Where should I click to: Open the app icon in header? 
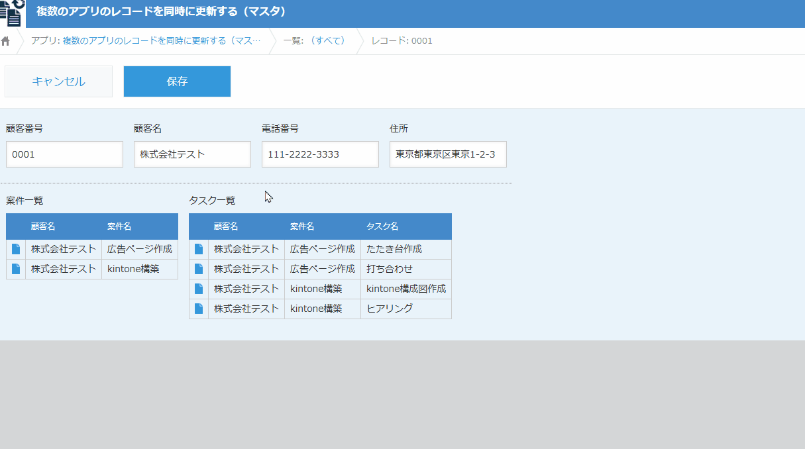(13, 13)
